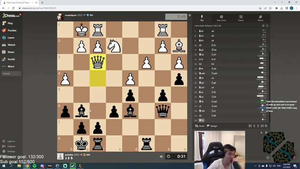
Task: Reload the browser page
Action: point(14,8)
